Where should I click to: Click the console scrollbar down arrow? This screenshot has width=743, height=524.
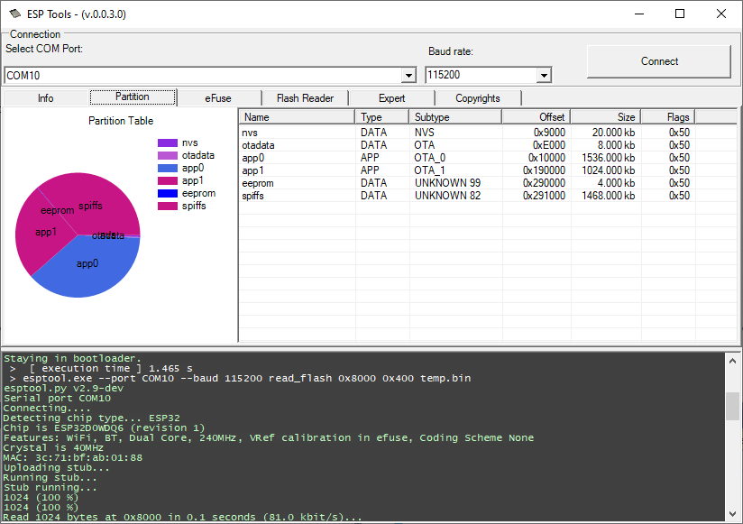732,514
